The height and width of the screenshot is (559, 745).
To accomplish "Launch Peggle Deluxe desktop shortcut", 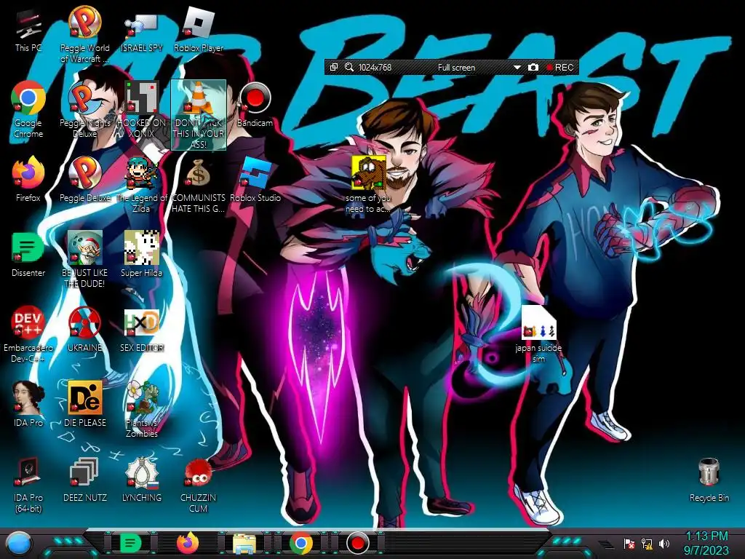I will [84, 180].
